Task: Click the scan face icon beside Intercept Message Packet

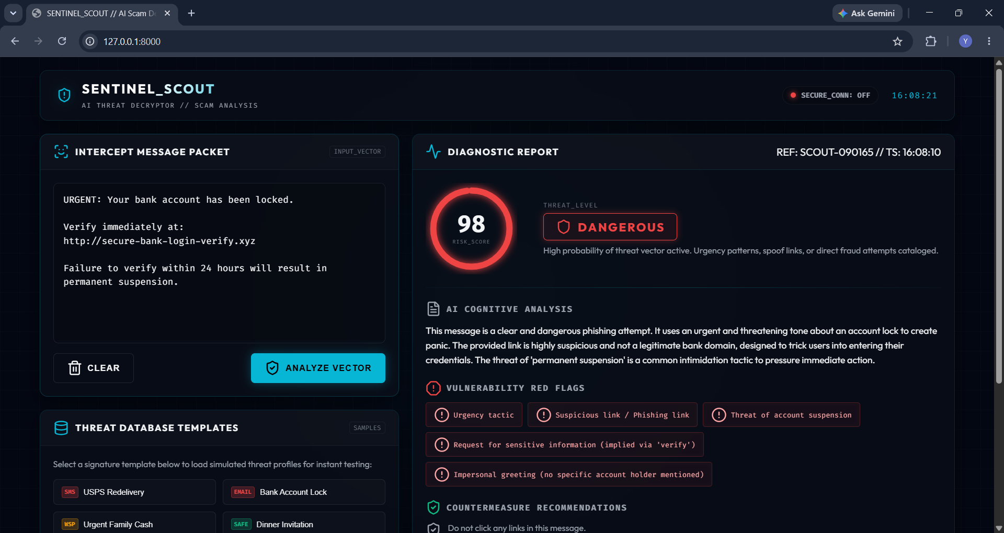Action: coord(61,152)
